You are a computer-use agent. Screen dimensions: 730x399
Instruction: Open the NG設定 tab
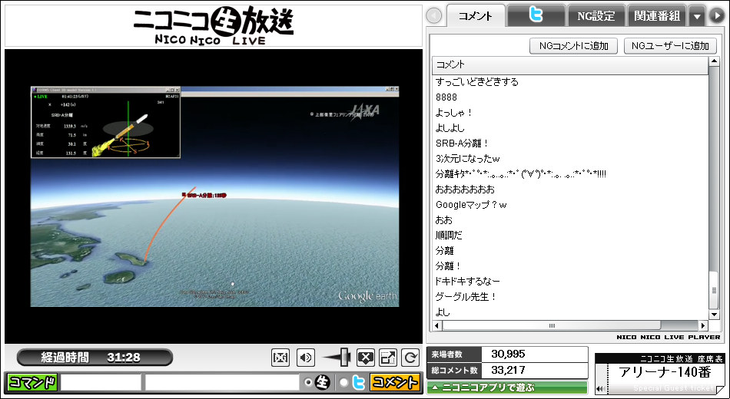596,16
